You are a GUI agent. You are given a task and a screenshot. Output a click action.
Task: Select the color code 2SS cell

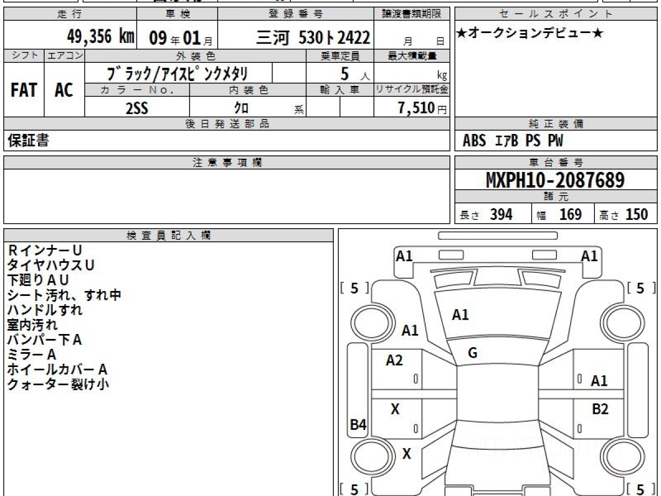137,108
